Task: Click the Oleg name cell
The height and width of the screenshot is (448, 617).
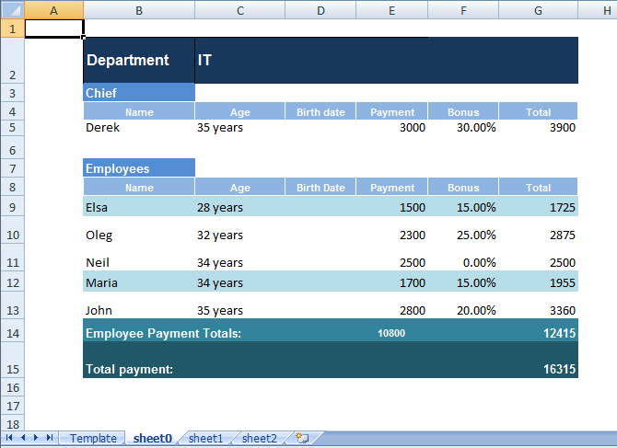Action: 139,230
